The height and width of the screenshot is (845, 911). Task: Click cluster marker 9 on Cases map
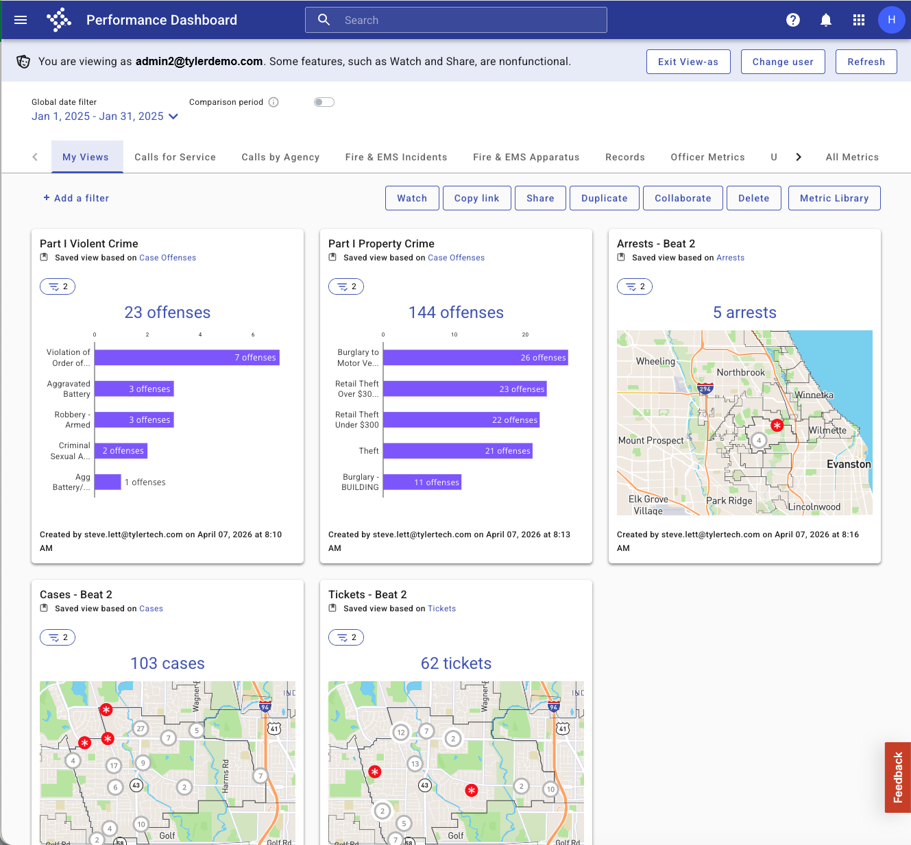tap(143, 763)
